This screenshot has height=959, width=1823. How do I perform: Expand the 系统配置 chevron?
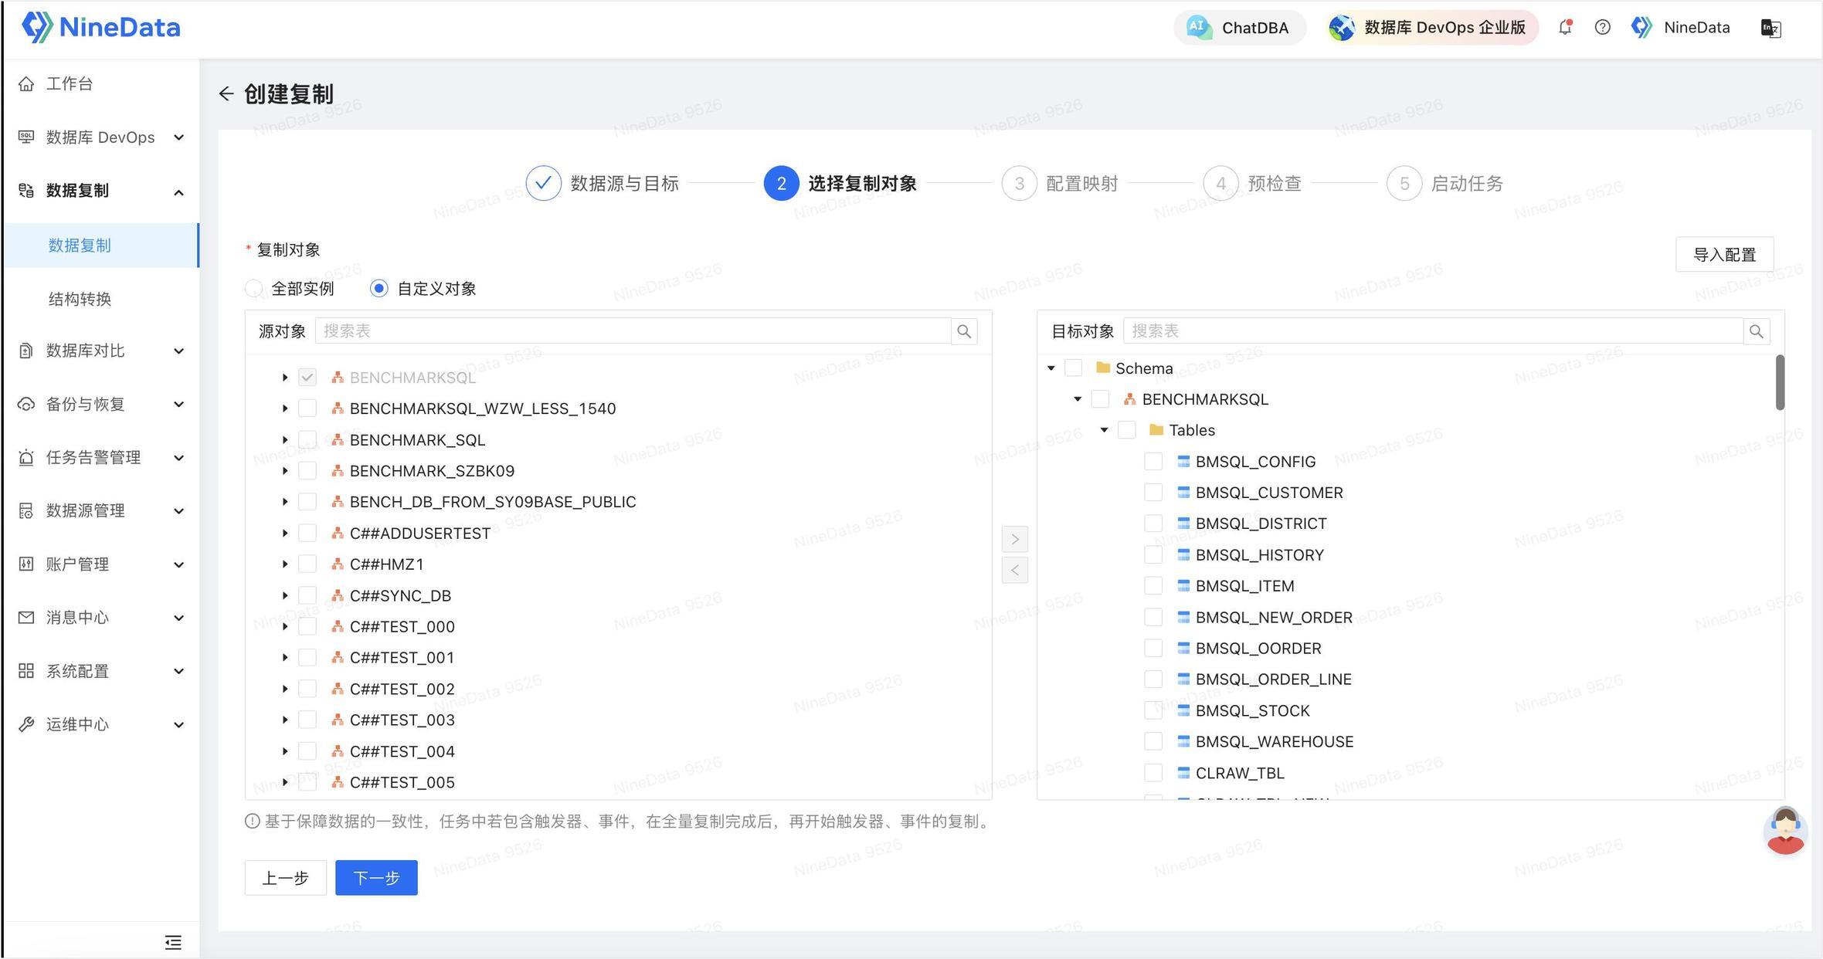[178, 671]
